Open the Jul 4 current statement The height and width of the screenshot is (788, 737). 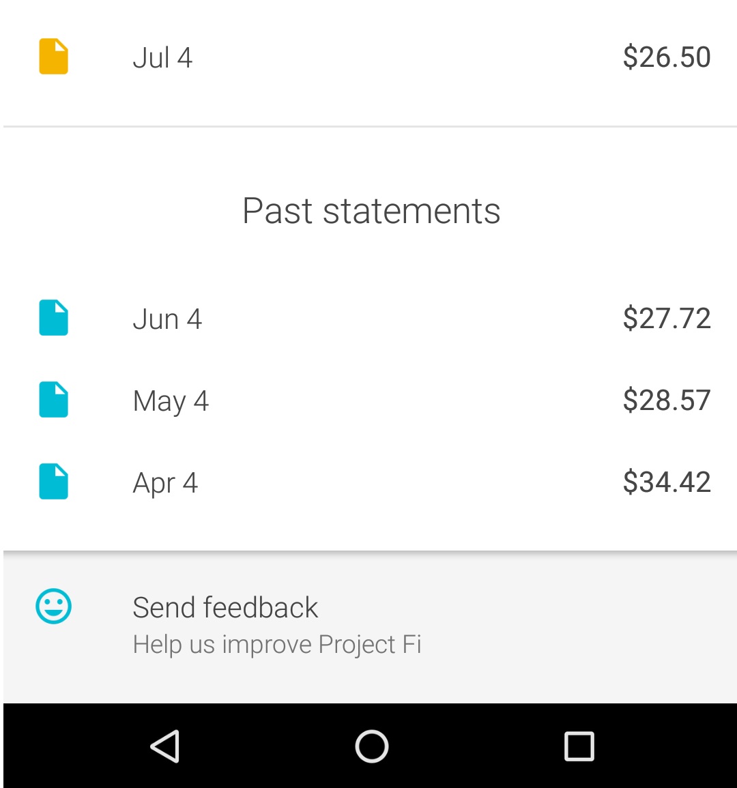coord(162,58)
